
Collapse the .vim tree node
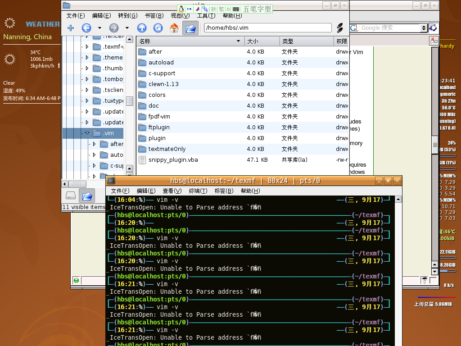87,133
